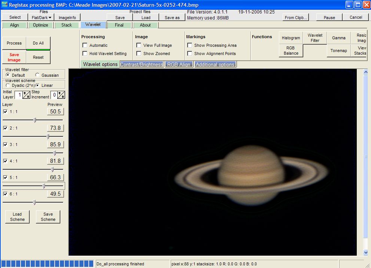371x268 pixels.
Task: Open the Tonemap function
Action: (x=338, y=51)
